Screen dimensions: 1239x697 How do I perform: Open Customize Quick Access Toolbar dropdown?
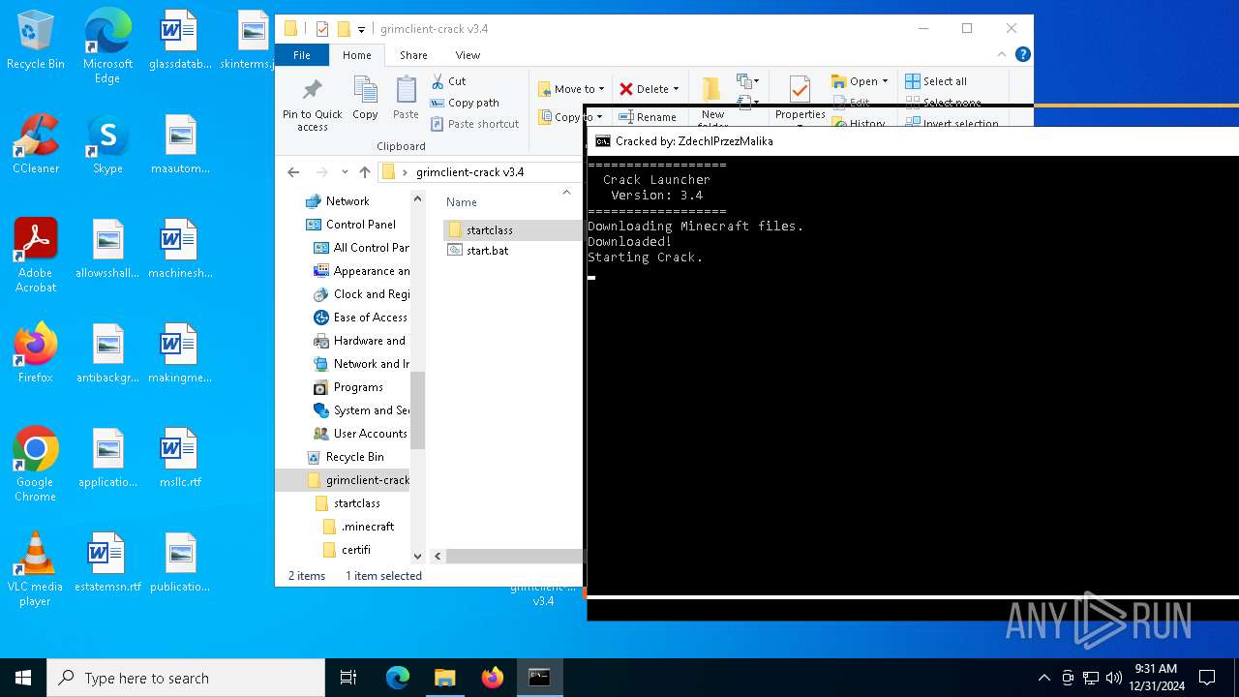tap(361, 30)
